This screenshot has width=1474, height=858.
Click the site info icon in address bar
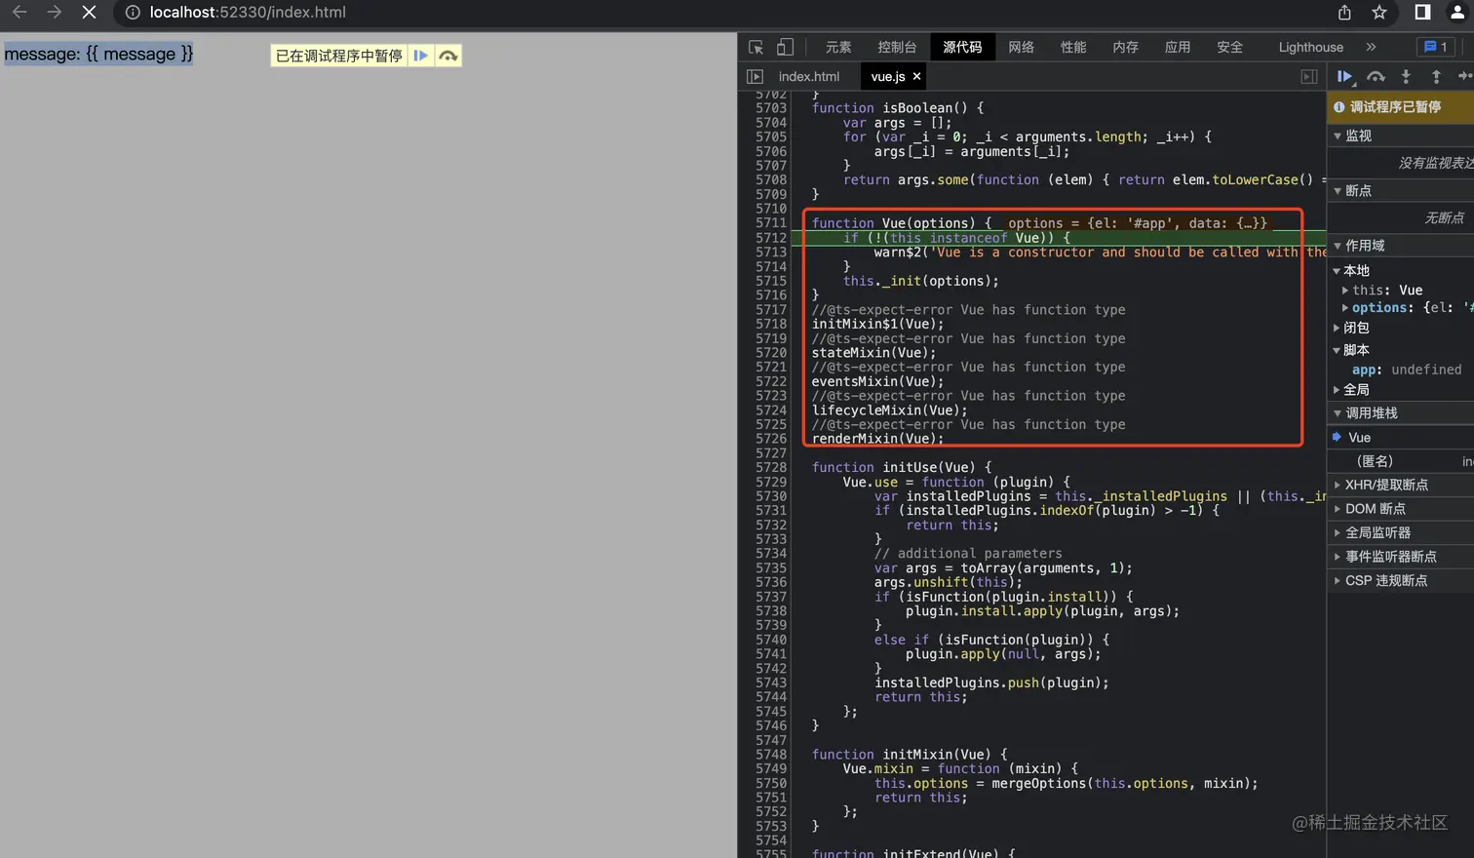click(133, 13)
